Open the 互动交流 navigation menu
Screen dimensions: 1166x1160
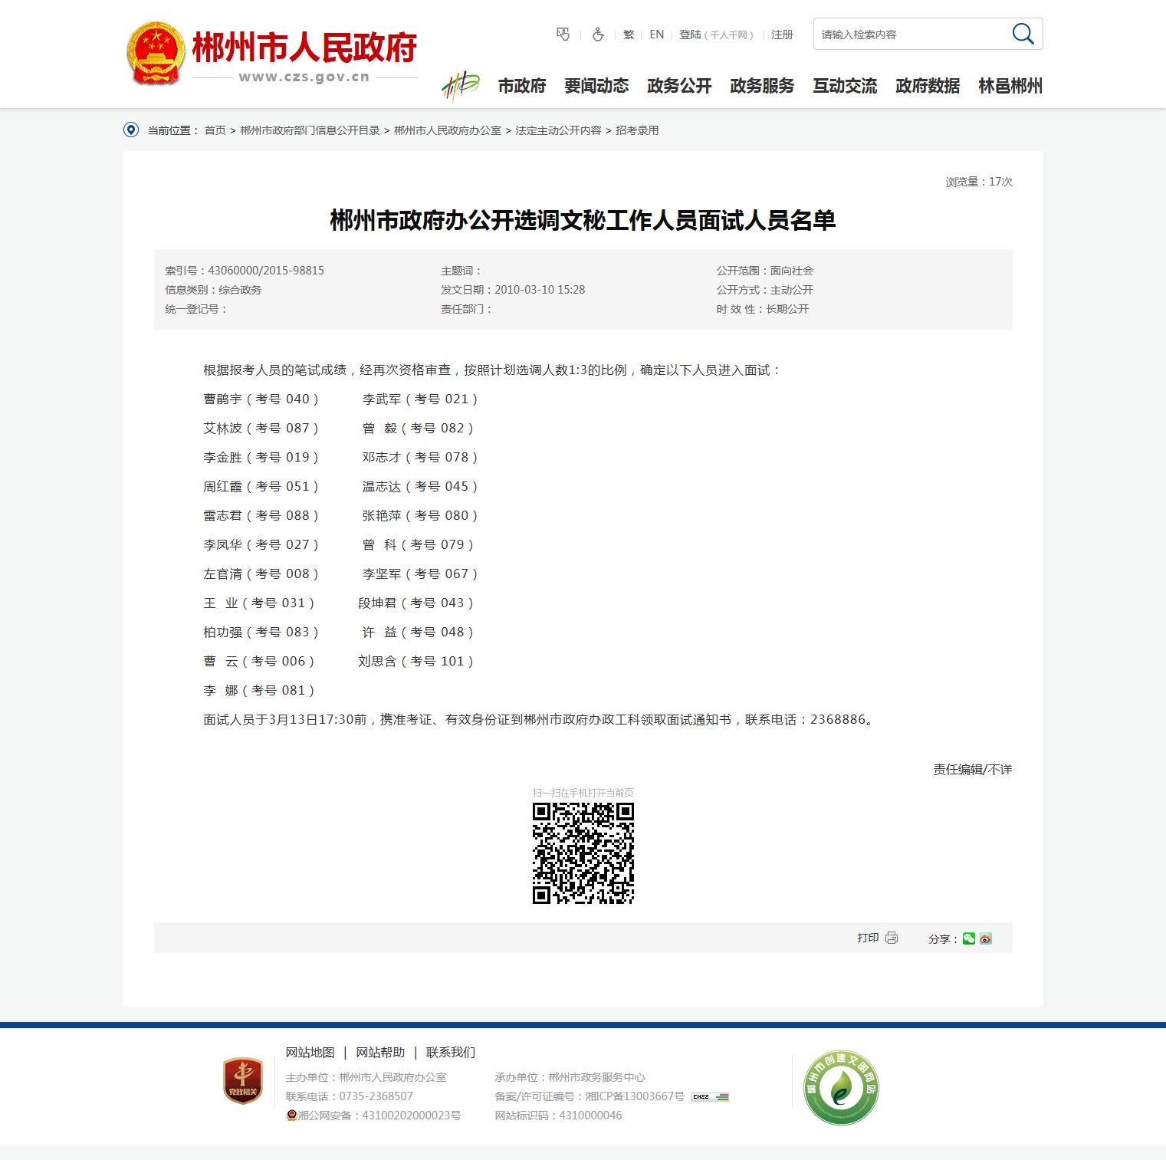845,86
